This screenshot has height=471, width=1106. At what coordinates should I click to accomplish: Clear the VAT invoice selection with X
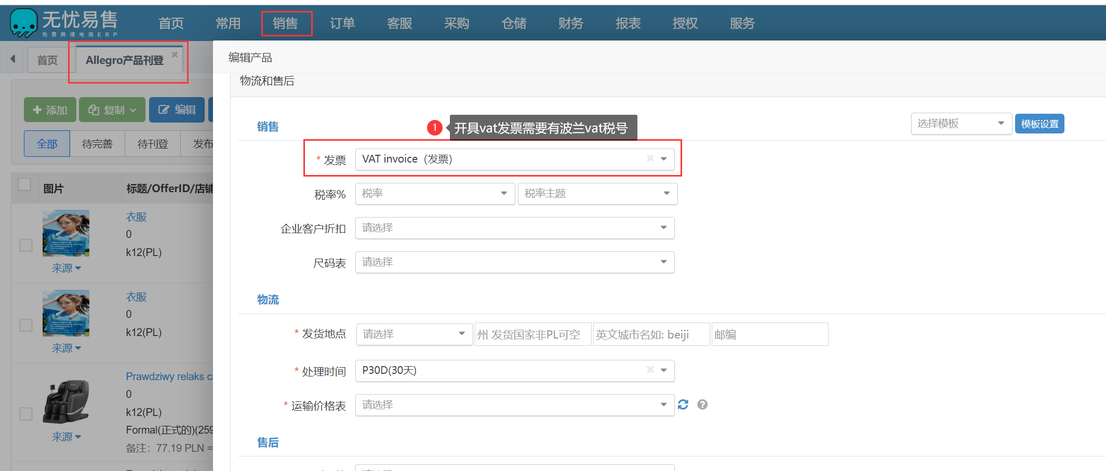tap(650, 158)
